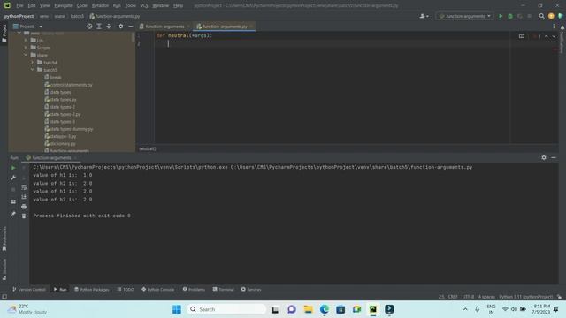Open IDE updates orange icon
This screenshot has width=566, height=318.
pos(551,16)
